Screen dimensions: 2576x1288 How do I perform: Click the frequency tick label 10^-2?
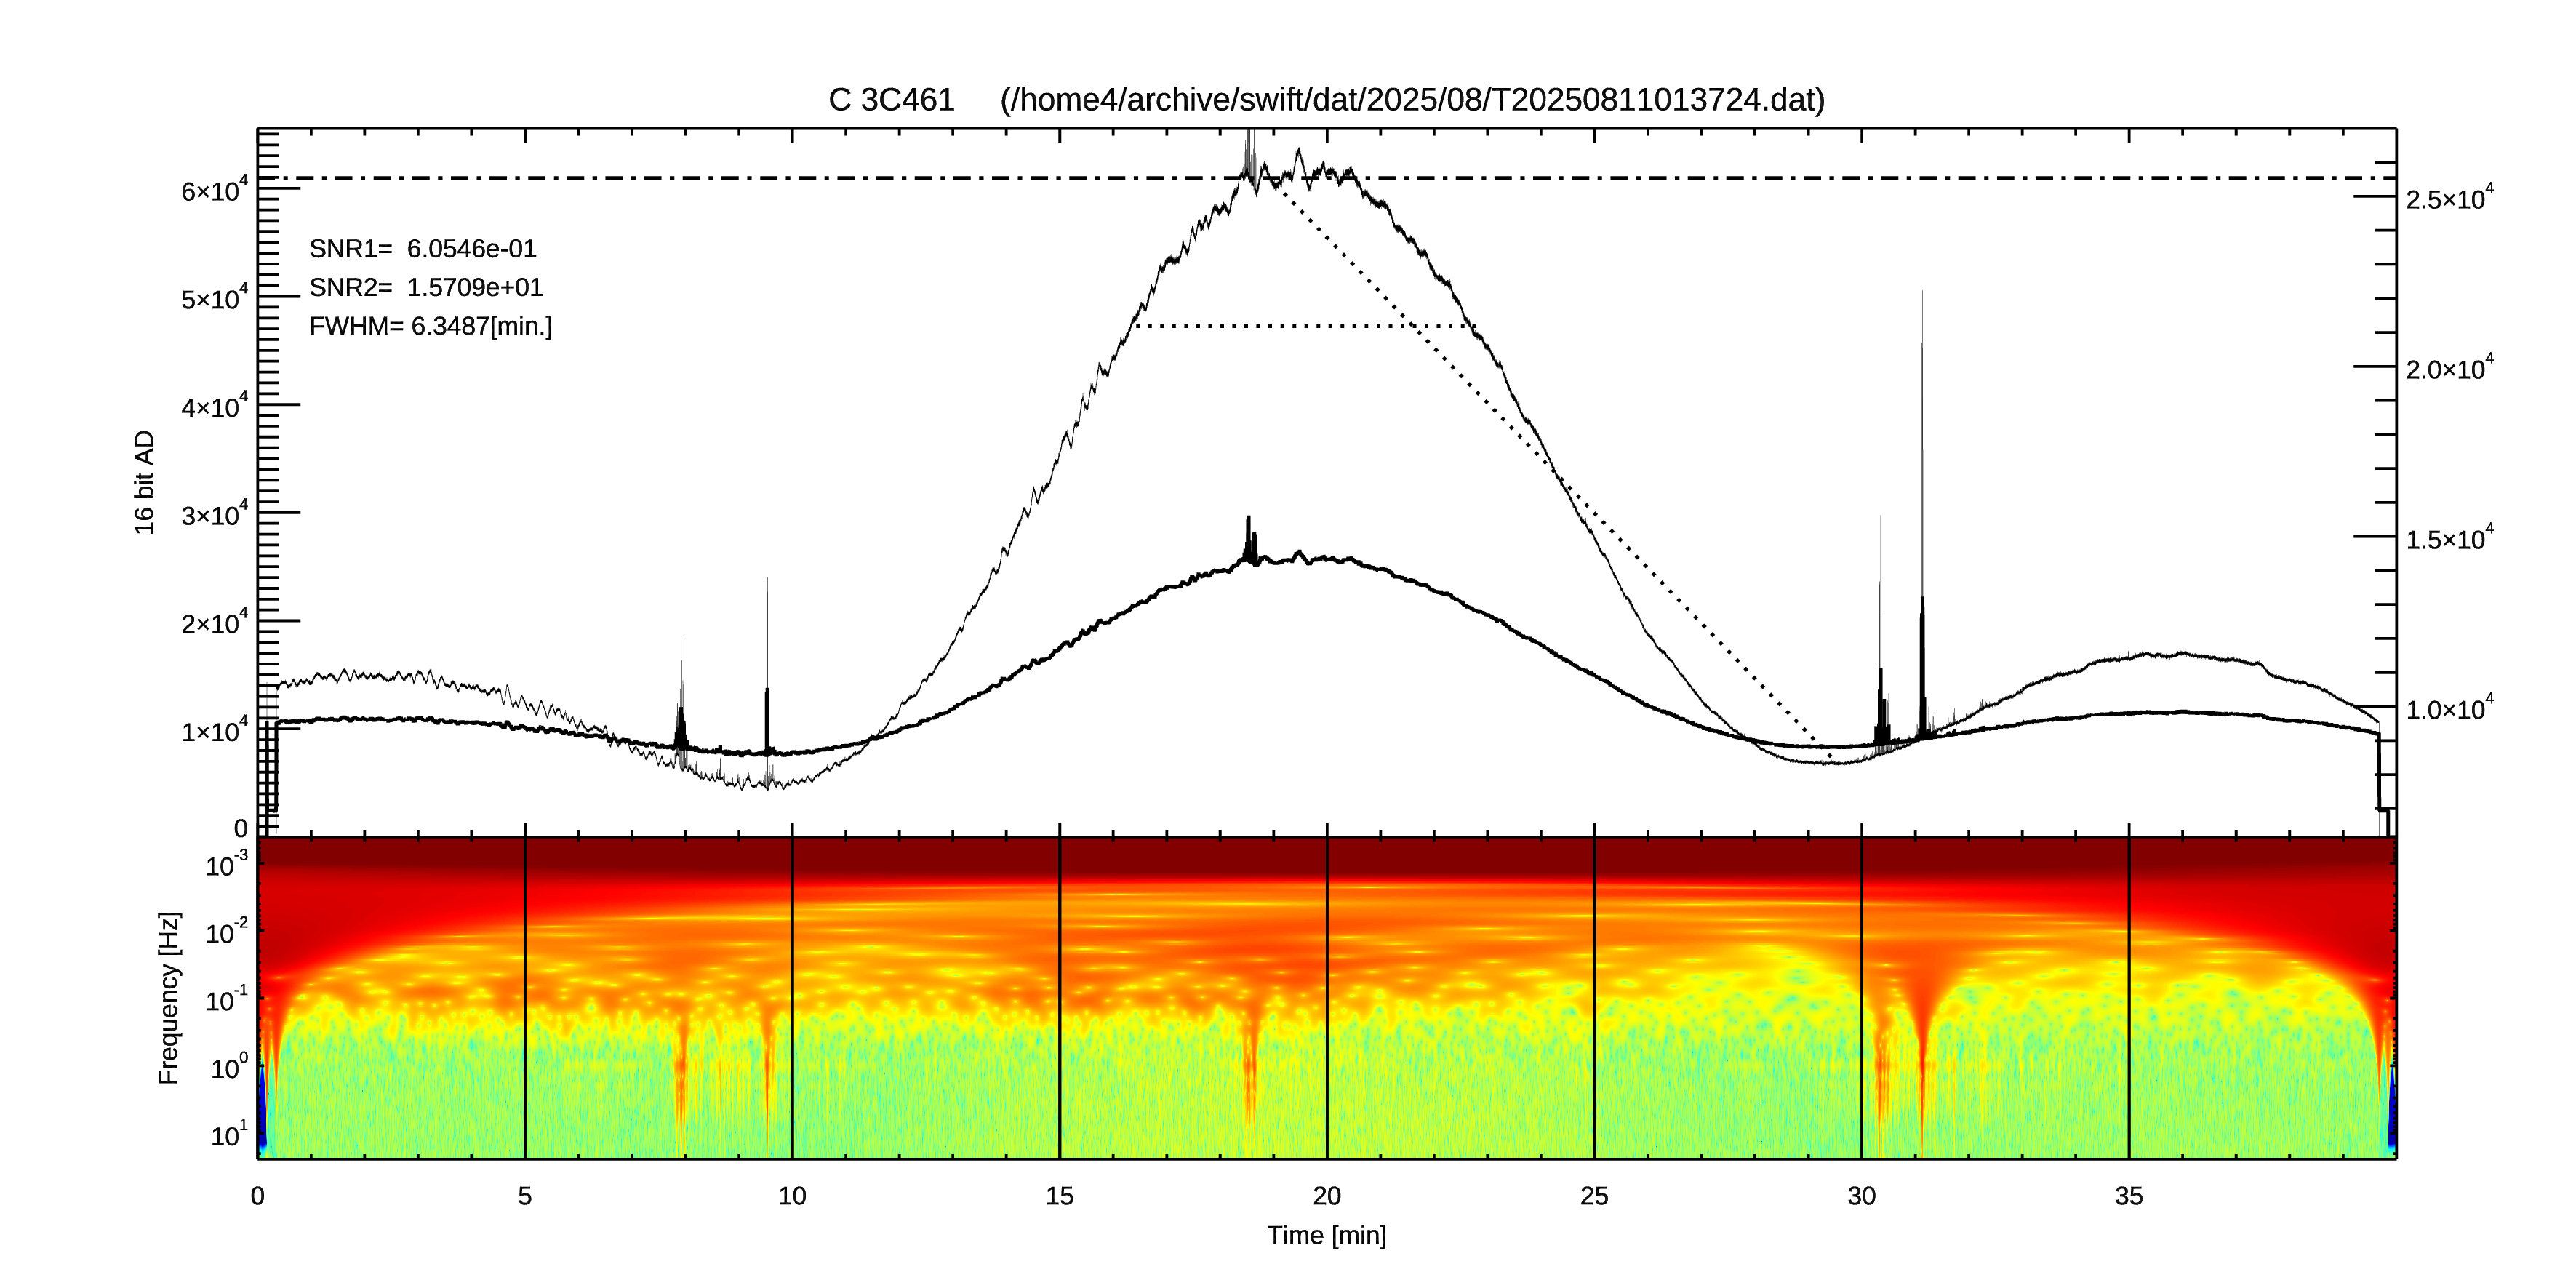click(x=227, y=932)
